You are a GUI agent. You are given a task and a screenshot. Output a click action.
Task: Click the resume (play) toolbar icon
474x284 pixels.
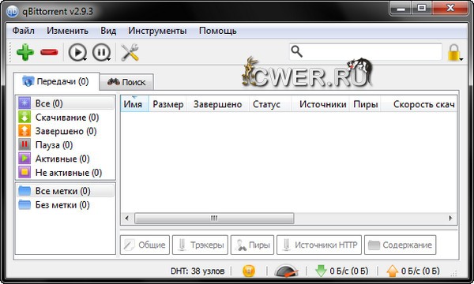tap(77, 53)
